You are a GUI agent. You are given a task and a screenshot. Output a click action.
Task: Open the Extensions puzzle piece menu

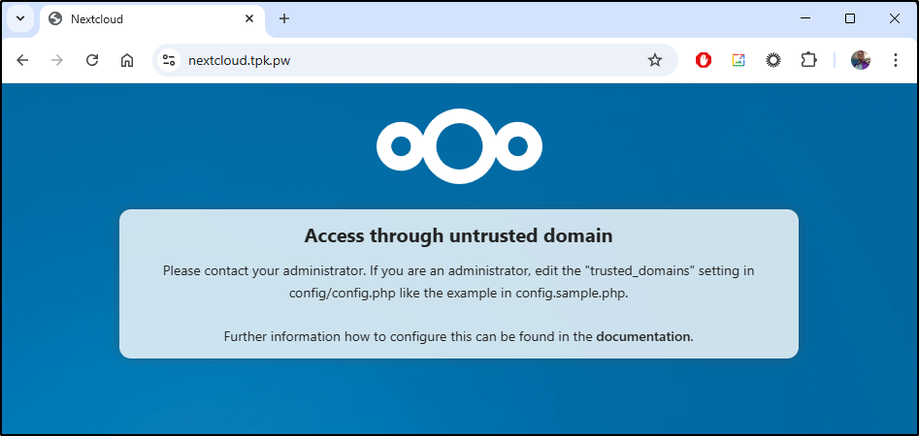(x=808, y=60)
